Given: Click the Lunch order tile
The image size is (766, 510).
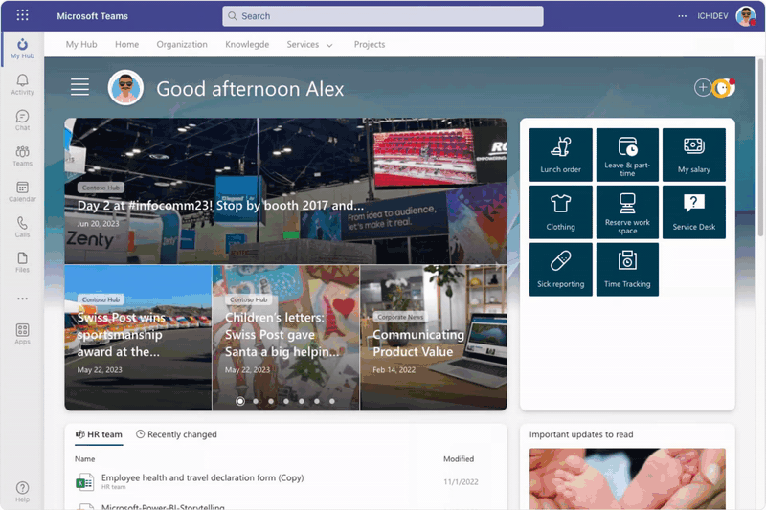Looking at the screenshot, I should (x=560, y=154).
